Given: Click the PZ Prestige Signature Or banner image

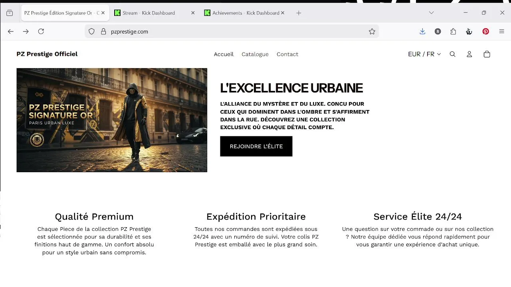Looking at the screenshot, I should (112, 120).
